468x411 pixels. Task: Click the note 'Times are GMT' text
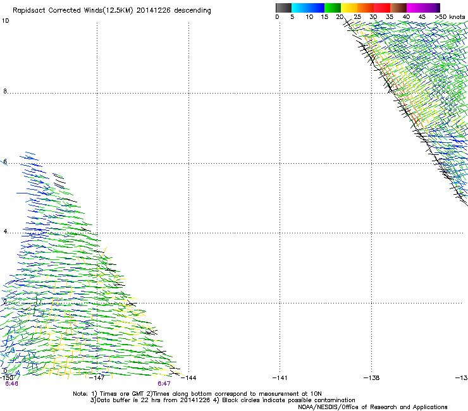[122, 394]
